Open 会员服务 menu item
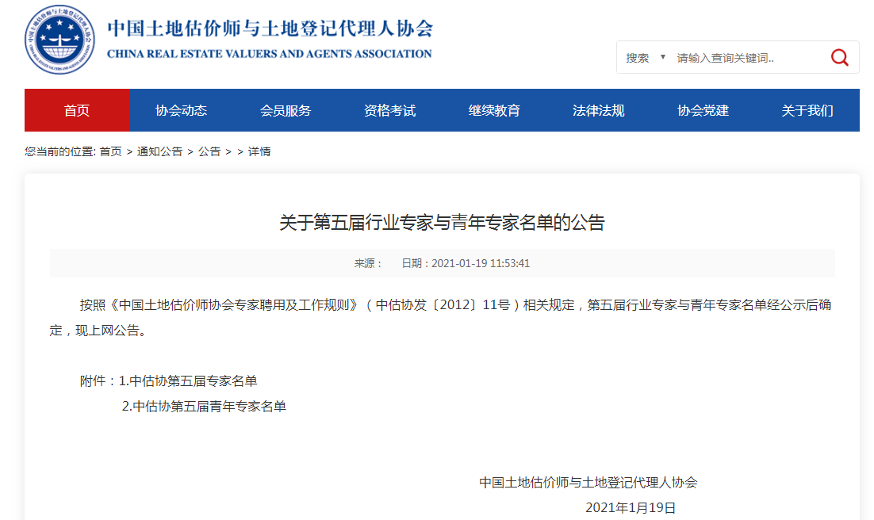This screenshot has height=520, width=874. (286, 110)
